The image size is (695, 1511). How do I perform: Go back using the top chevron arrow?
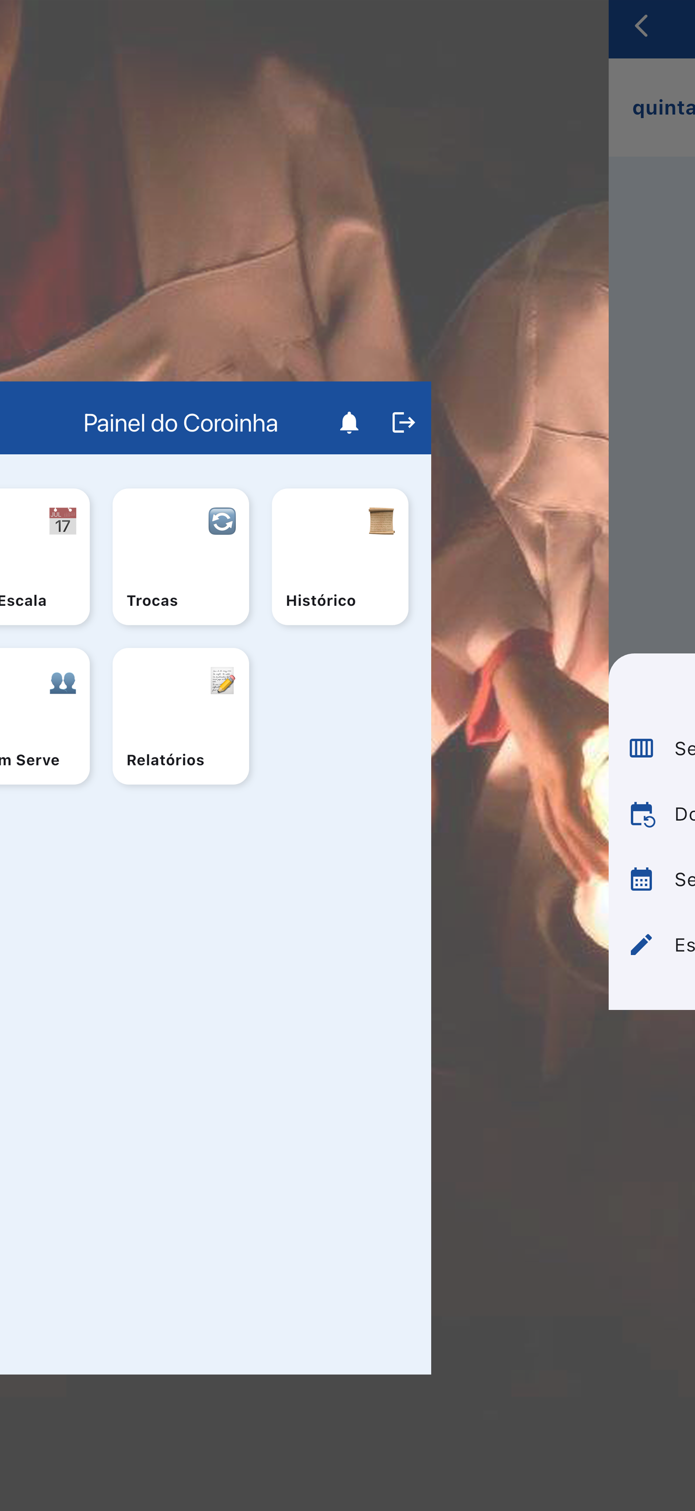click(641, 26)
